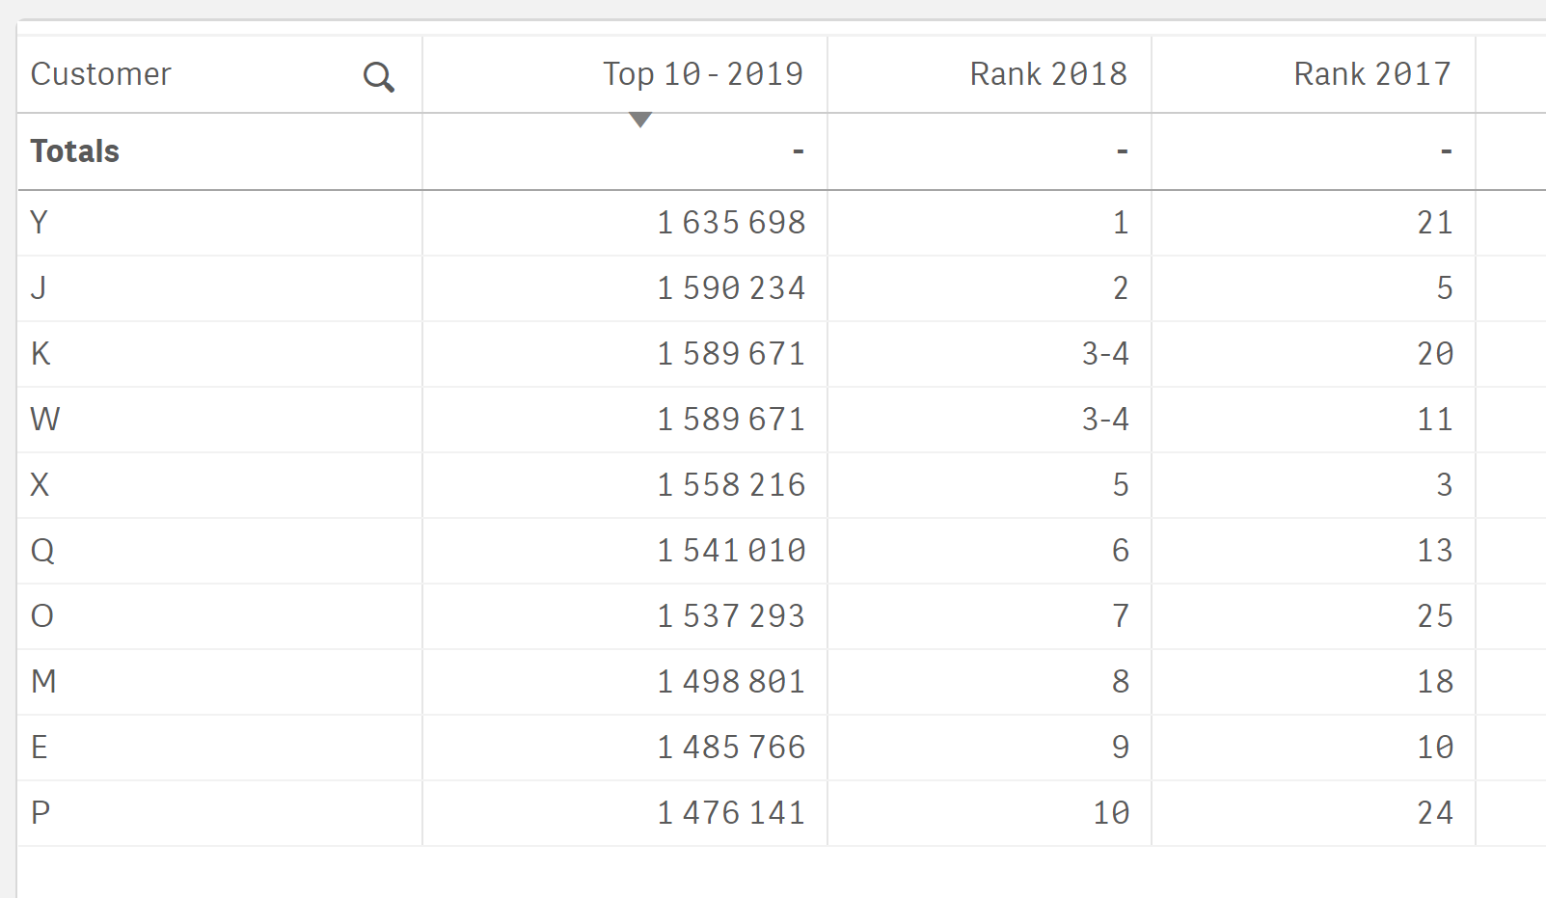Screen dimensions: 1546x898
Task: Select customer K in the table
Action: (x=40, y=353)
